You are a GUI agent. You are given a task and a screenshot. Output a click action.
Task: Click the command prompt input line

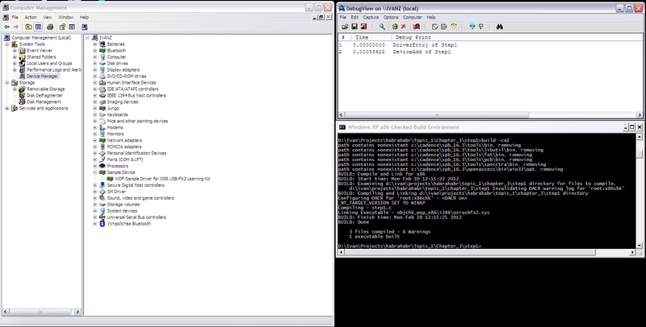[x=410, y=246]
